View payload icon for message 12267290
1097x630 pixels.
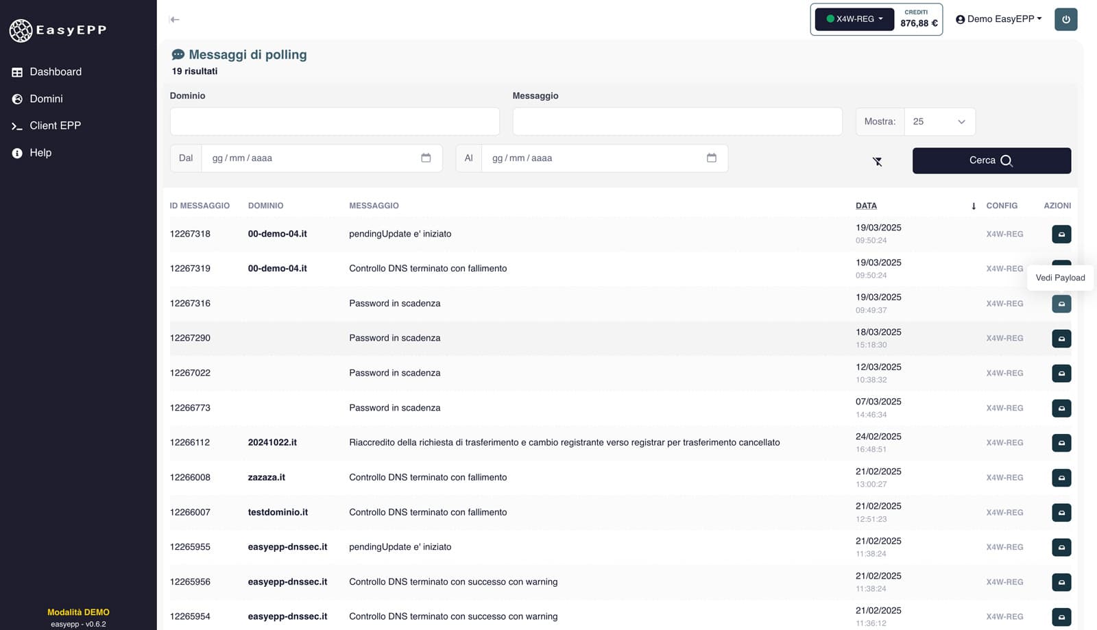point(1061,339)
